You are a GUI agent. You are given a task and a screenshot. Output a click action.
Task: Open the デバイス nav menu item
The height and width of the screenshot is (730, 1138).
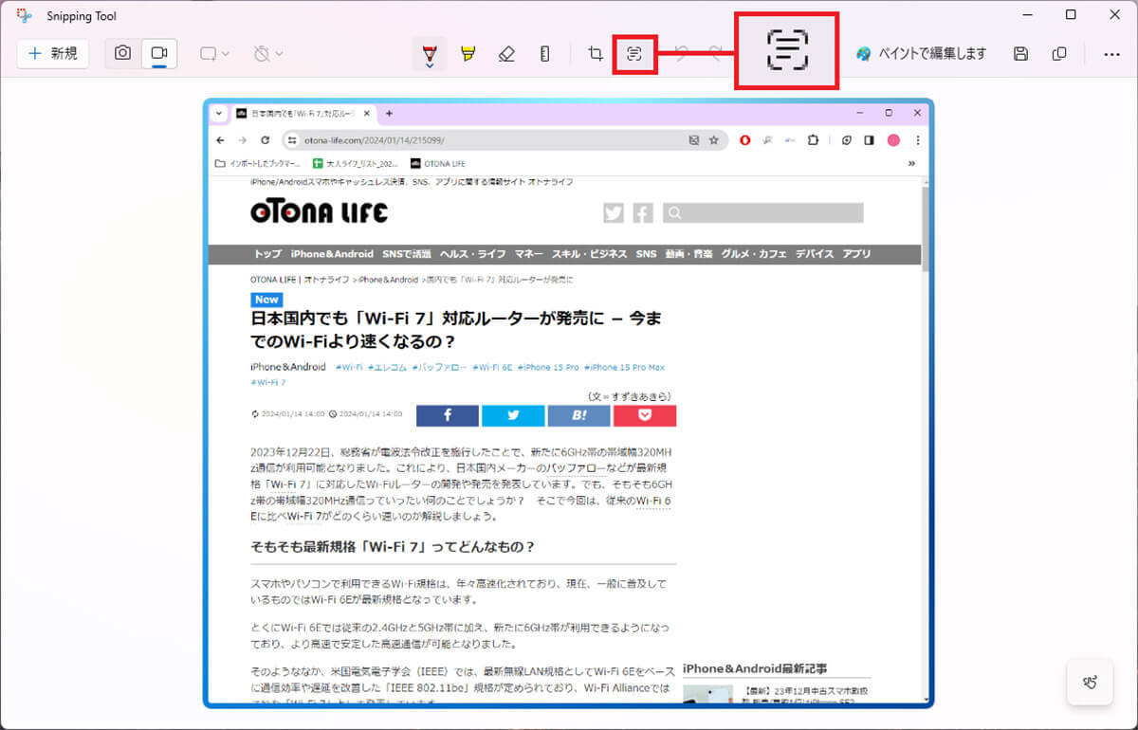(x=815, y=254)
